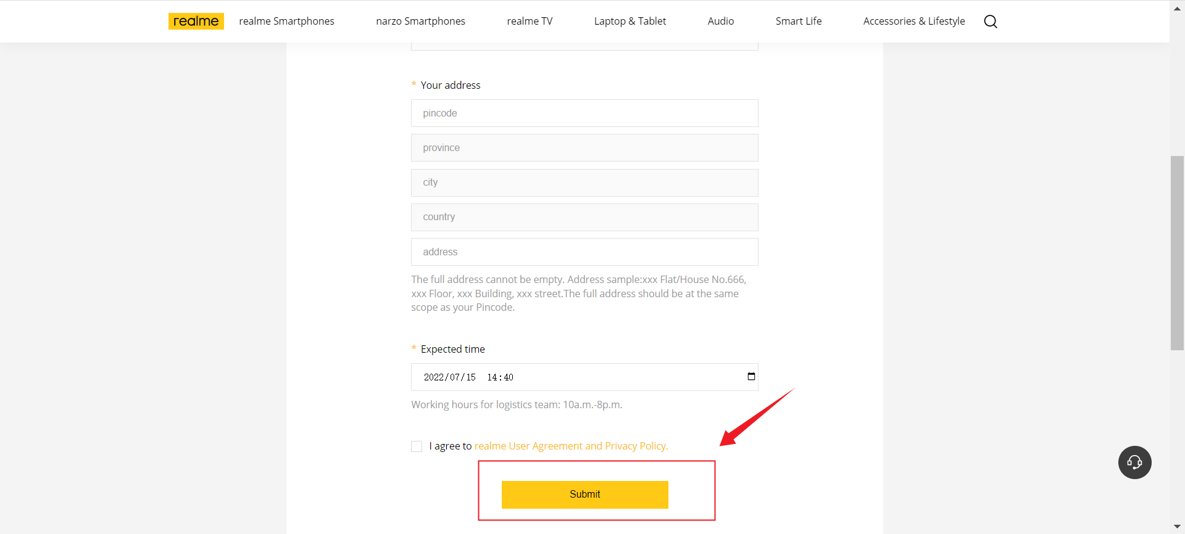Tick the user agreement checkbox
1185x534 pixels.
(417, 446)
